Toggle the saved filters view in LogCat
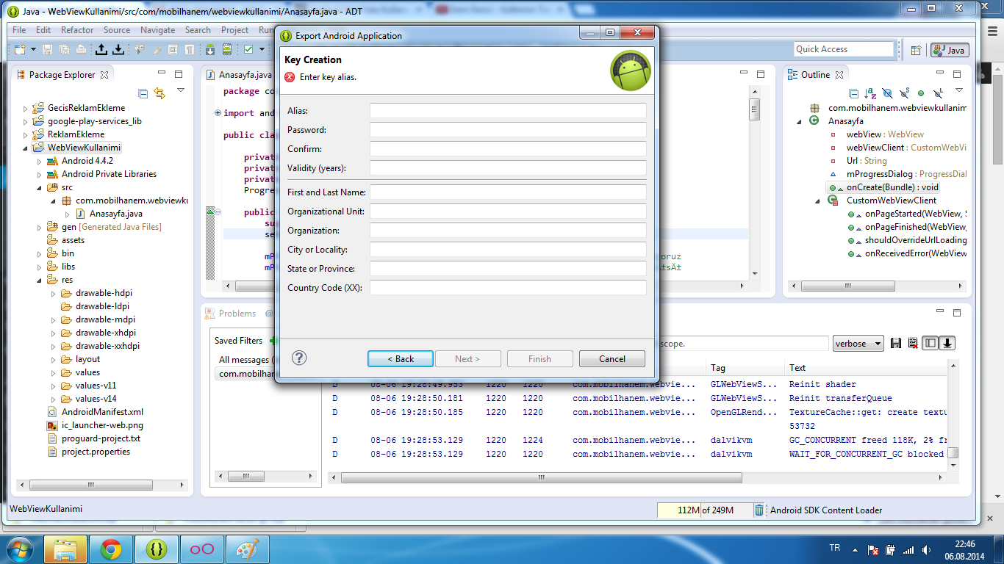Image resolution: width=1004 pixels, height=564 pixels. point(931,343)
